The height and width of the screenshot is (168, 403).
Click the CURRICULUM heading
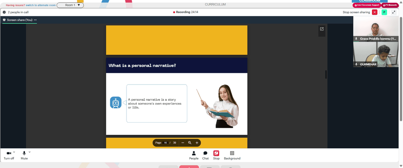tap(215, 4)
